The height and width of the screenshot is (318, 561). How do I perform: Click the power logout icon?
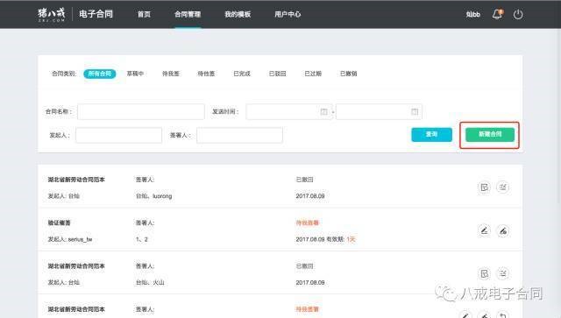518,14
